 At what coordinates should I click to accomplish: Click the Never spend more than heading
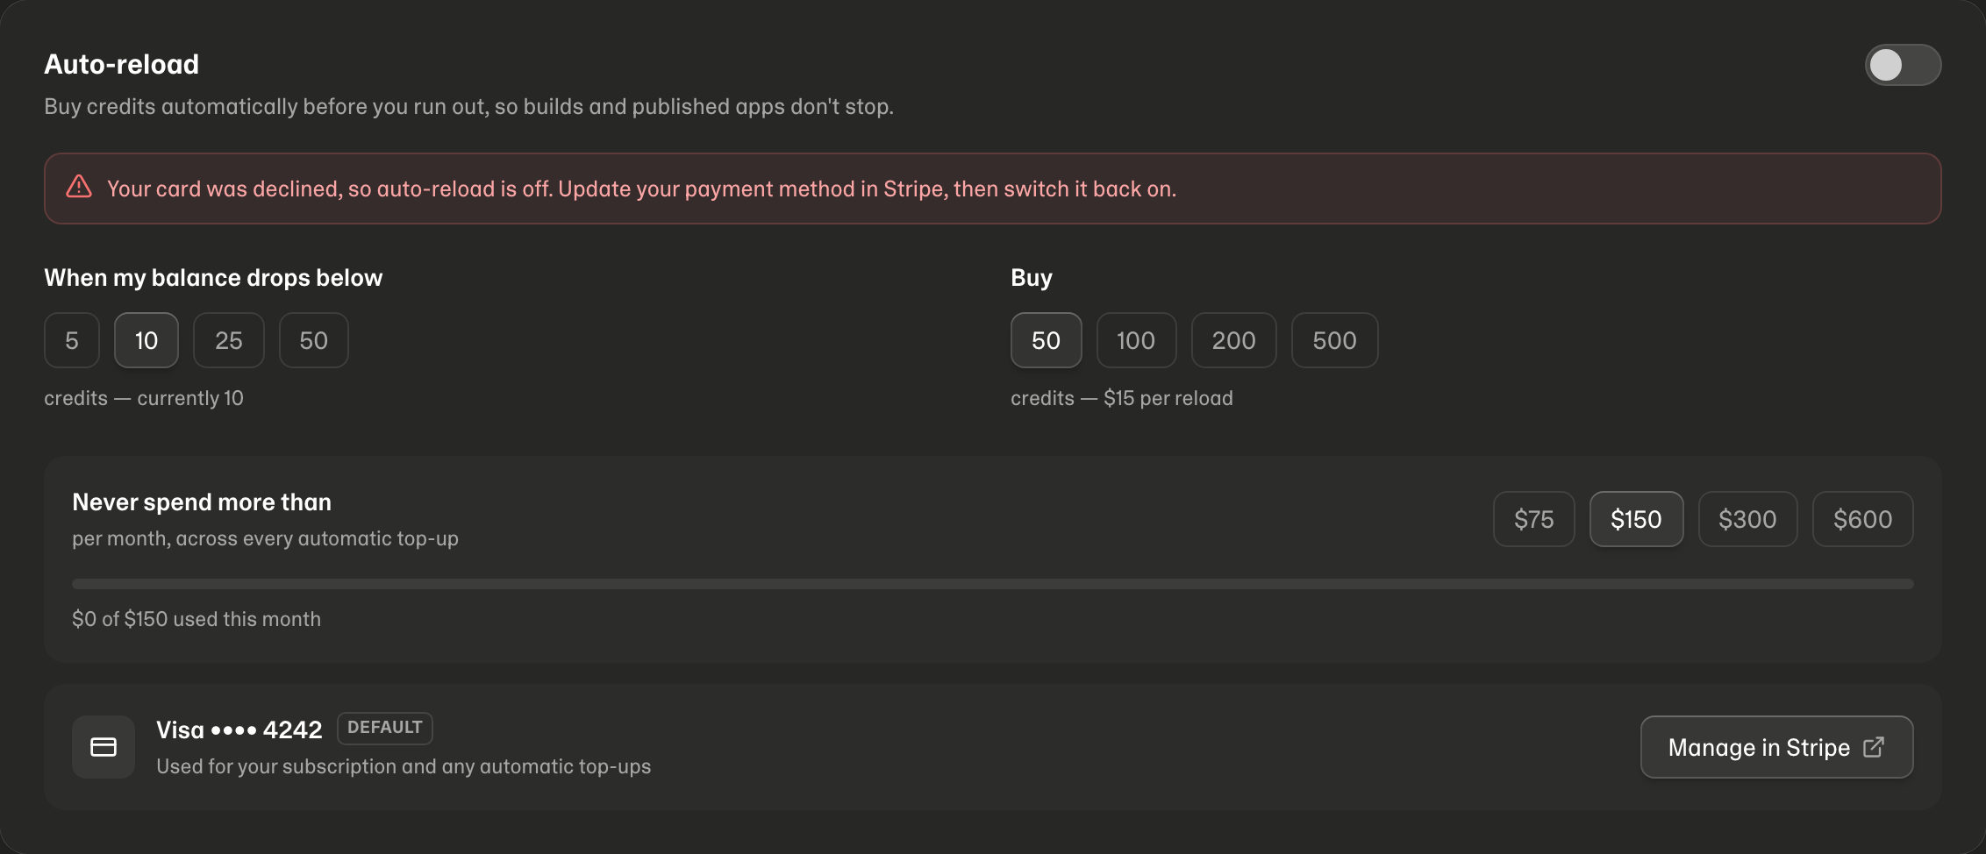coord(202,502)
